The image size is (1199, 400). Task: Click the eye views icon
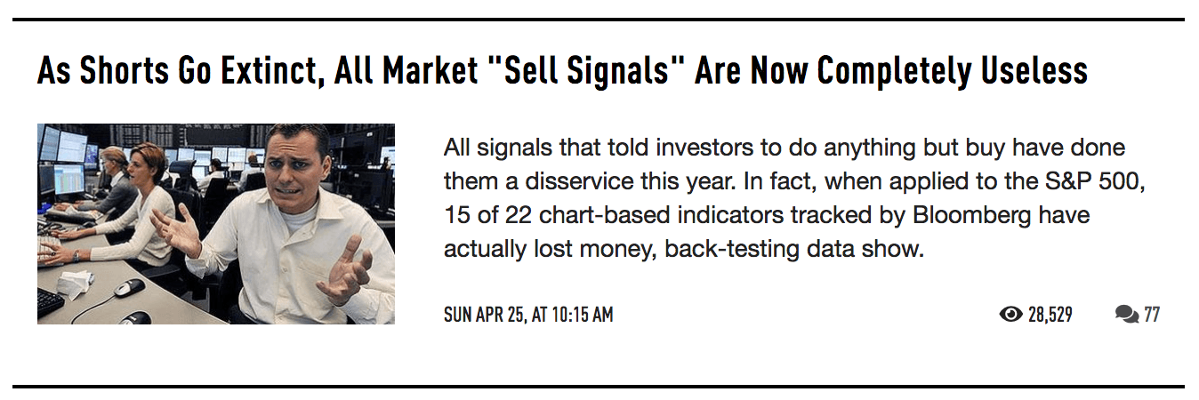pyautogui.click(x=1010, y=314)
